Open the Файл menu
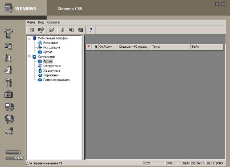Image resolution: width=230 pixels, height=167 pixels. [x=31, y=22]
